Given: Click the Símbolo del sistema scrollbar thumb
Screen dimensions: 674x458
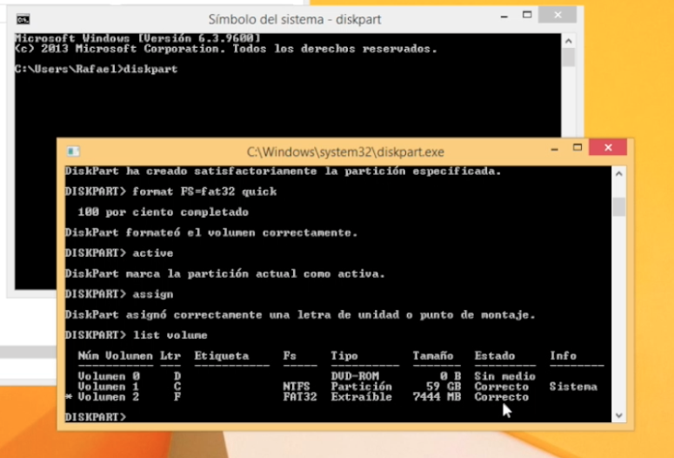Looking at the screenshot, I should (x=568, y=57).
